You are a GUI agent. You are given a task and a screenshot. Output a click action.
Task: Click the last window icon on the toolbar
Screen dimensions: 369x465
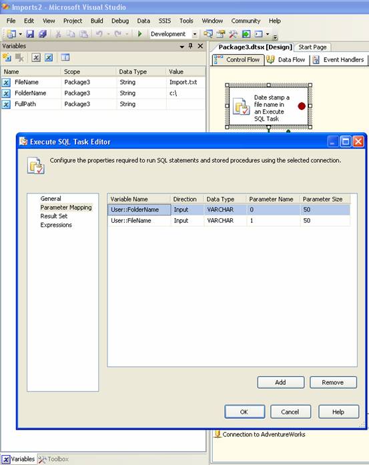(x=259, y=34)
